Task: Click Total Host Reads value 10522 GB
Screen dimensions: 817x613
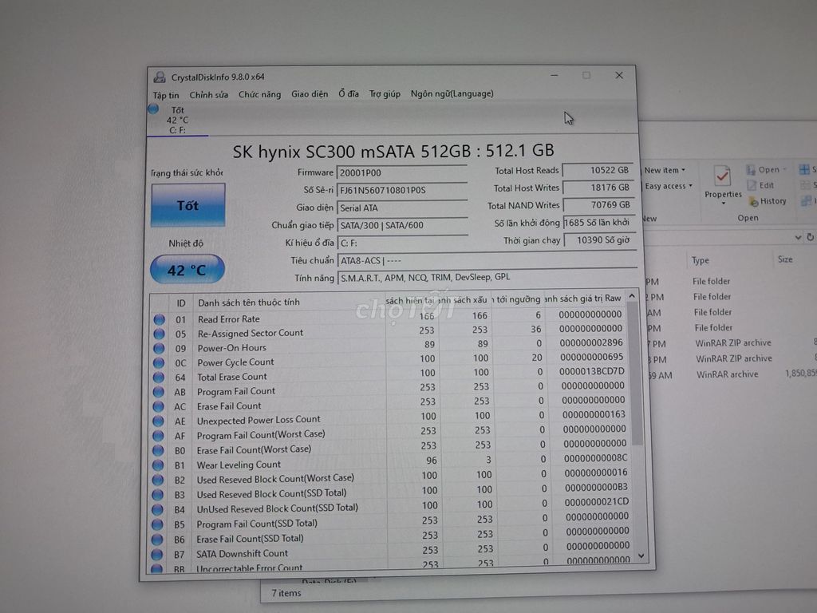Action: [598, 170]
